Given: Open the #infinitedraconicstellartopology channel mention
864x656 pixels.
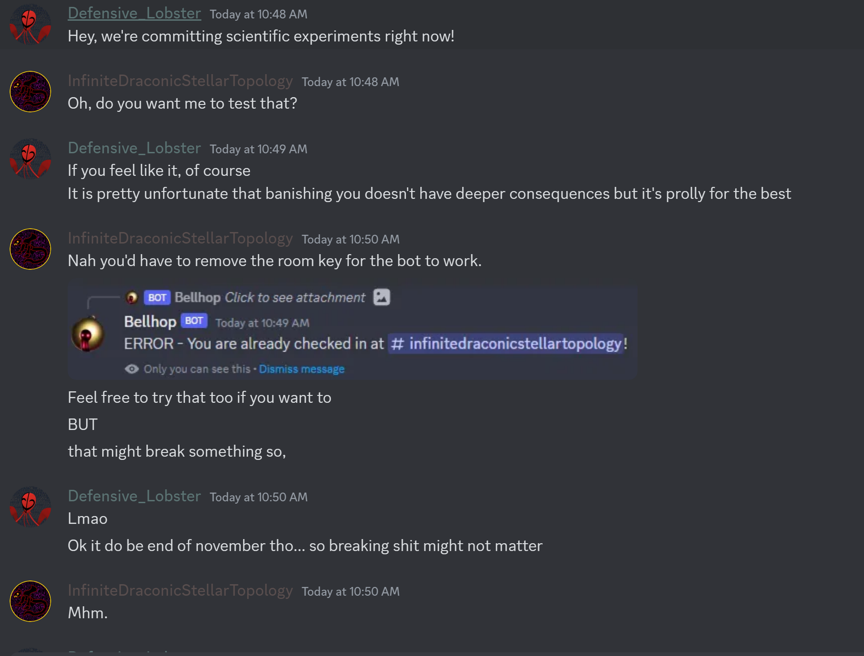Looking at the screenshot, I should click(506, 343).
